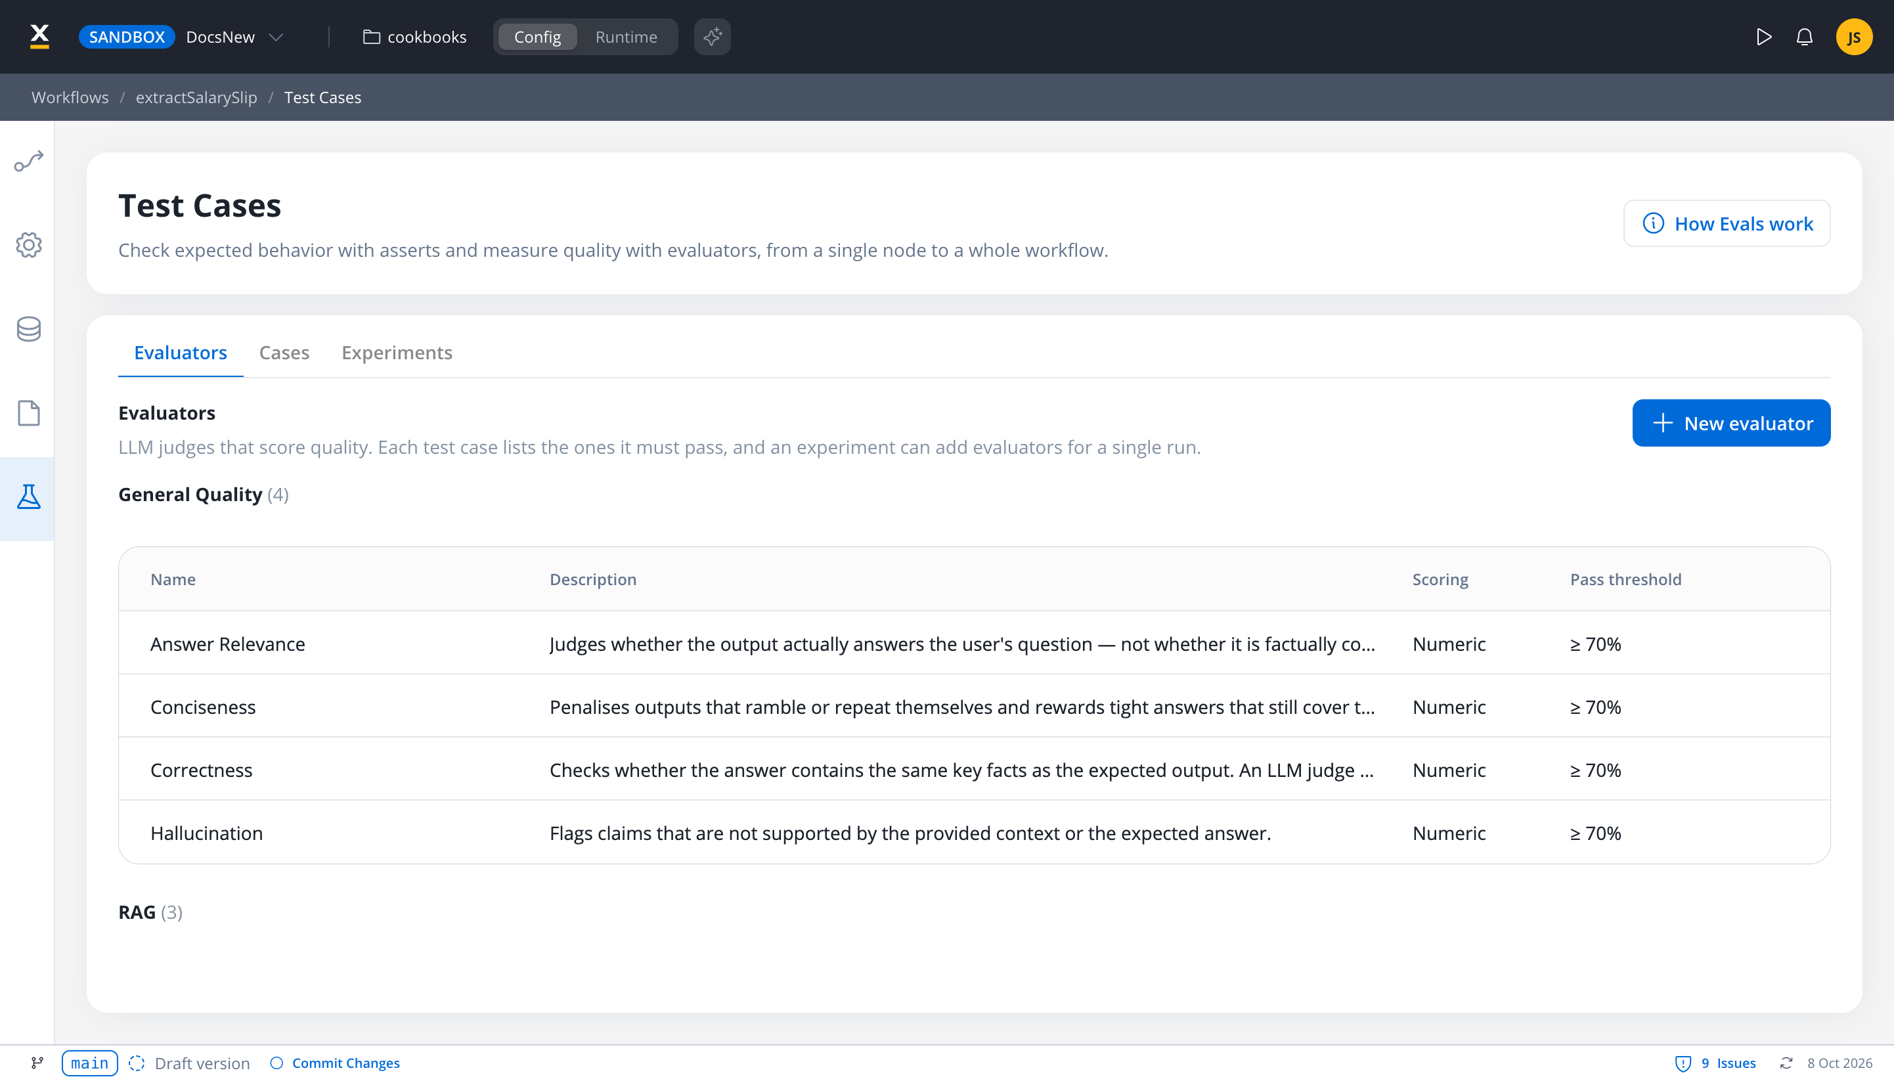
Task: Switch to Config mode
Action: point(537,36)
